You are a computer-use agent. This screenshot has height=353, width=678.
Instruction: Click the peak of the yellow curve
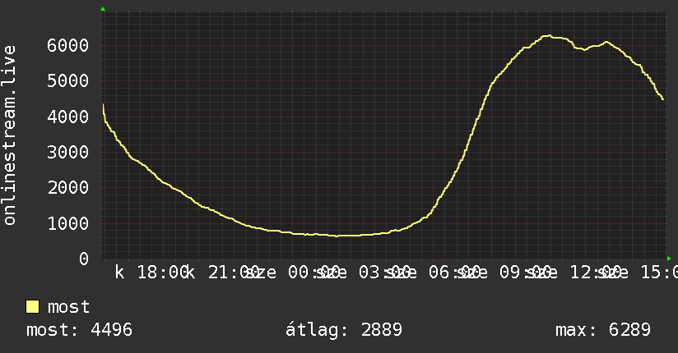point(549,35)
